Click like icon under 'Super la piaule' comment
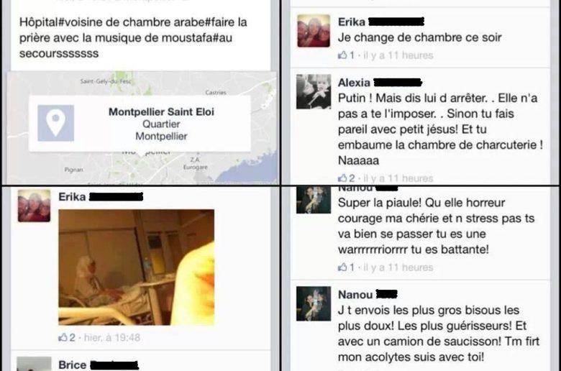 342,267
